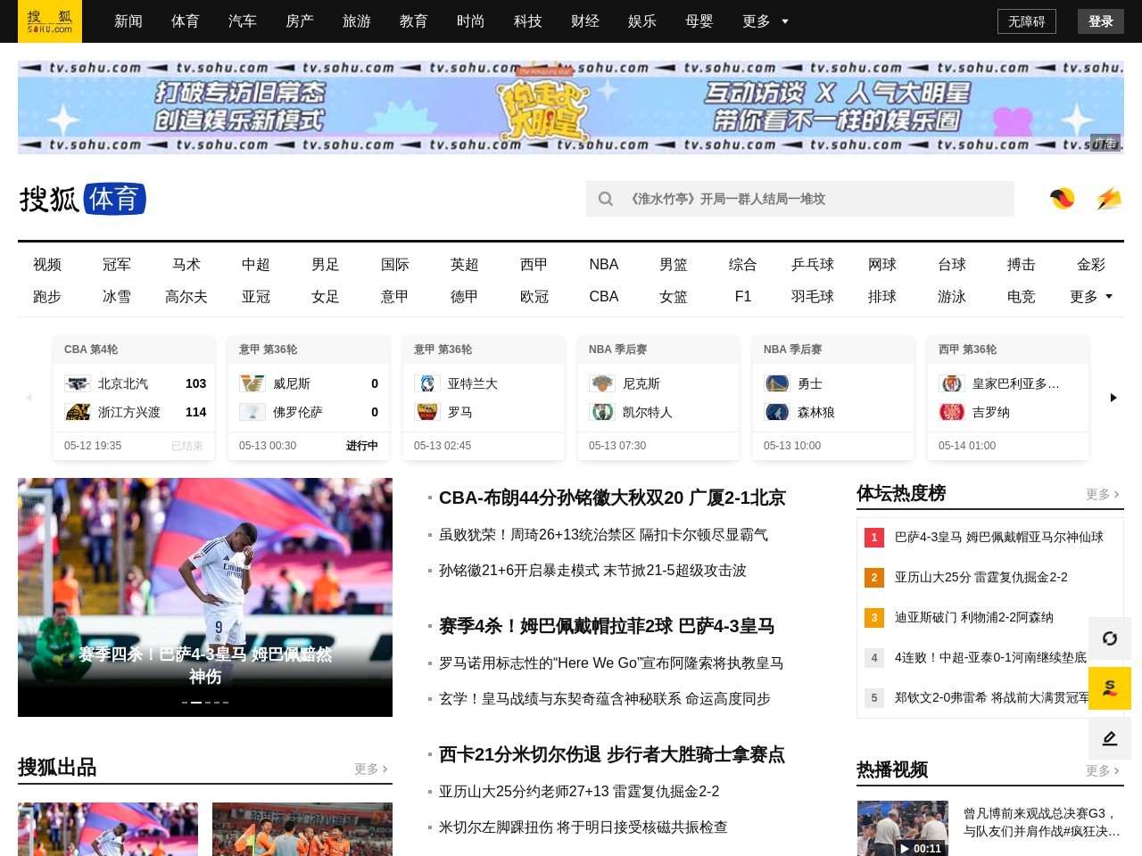Viewport: 1142px width, 856px height.
Task: Click Roma team logo
Action: tap(427, 412)
